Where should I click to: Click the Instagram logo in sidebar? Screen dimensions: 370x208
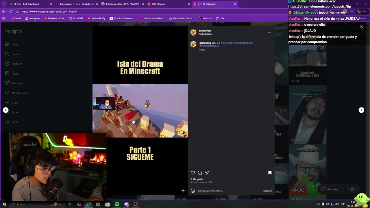tap(14, 31)
